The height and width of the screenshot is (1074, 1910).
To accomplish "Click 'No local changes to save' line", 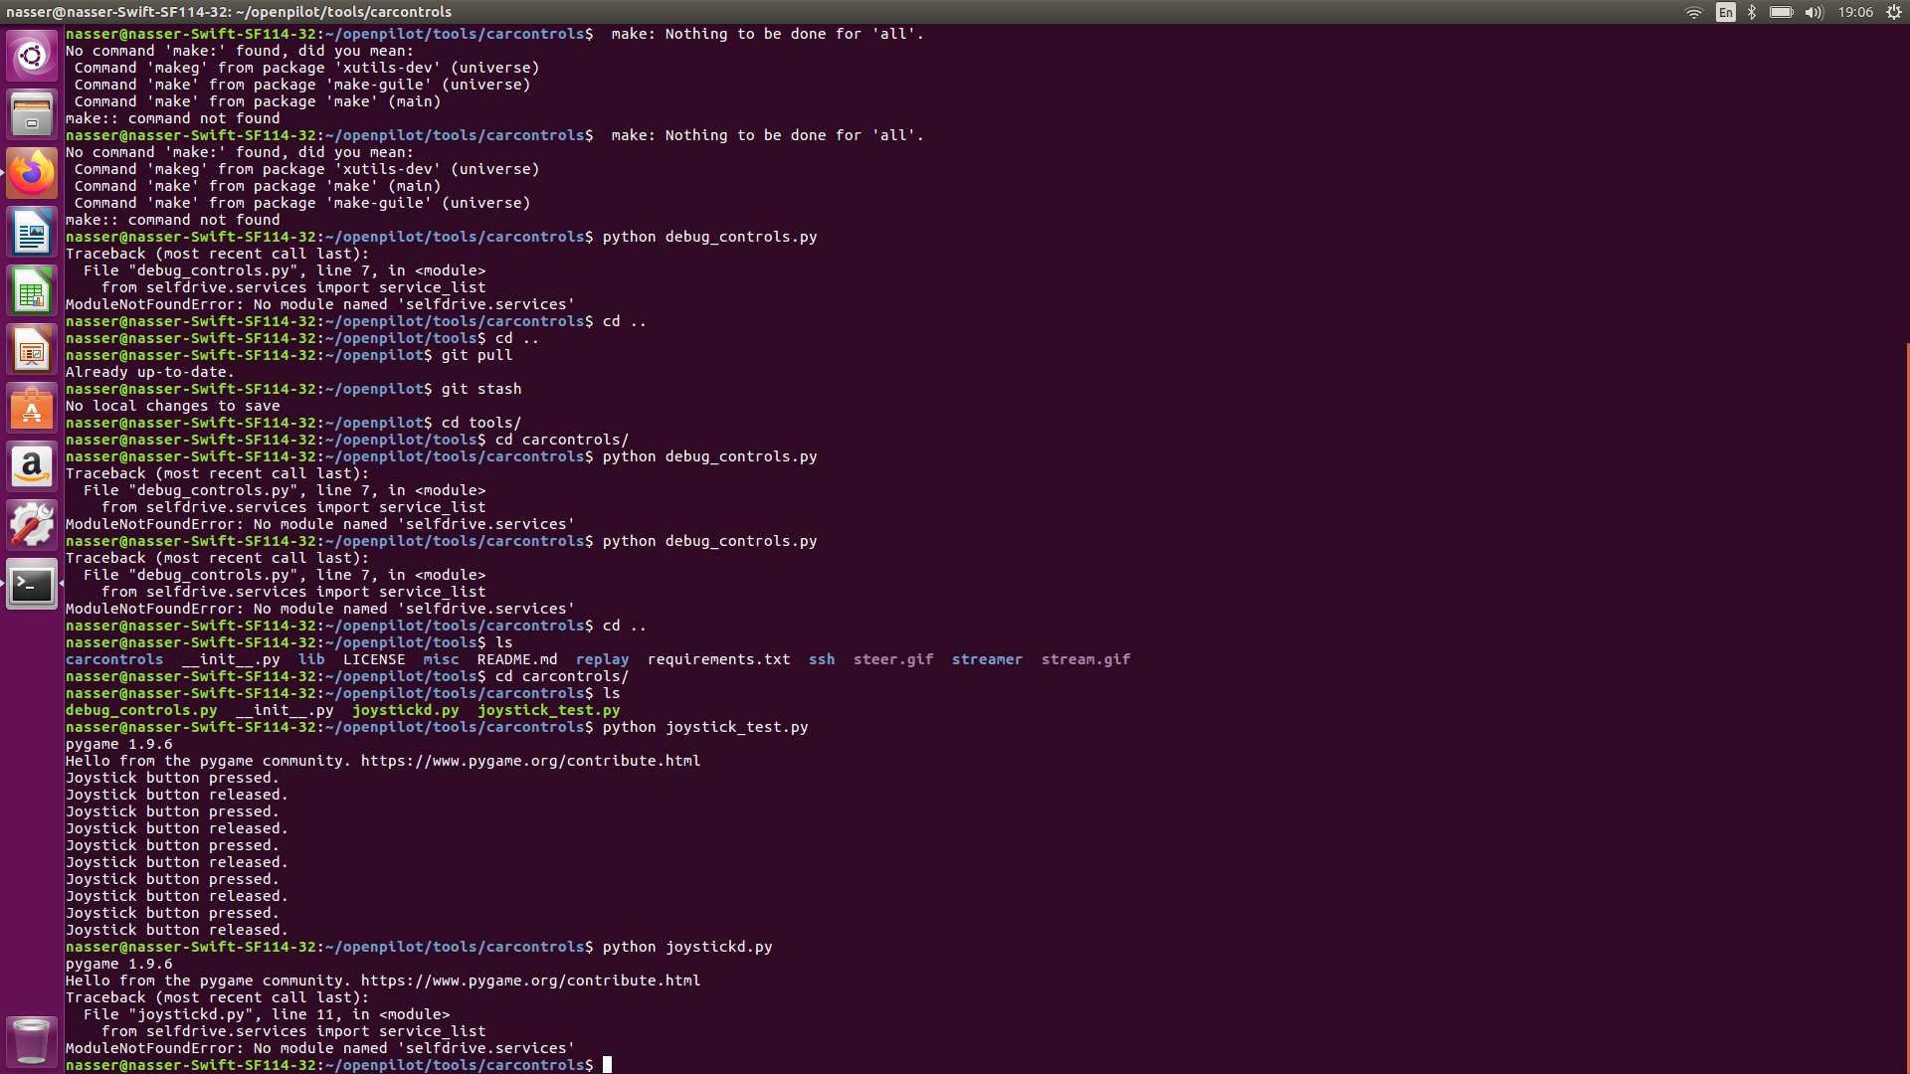I will click(x=173, y=406).
